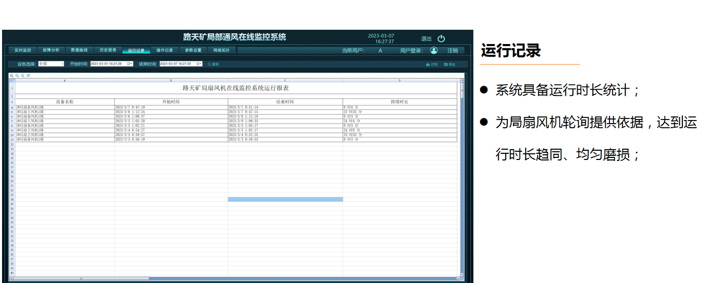Click the first zoom magnifier icon in report toolbar
Viewport: 706px width, 283px height.
(12, 75)
